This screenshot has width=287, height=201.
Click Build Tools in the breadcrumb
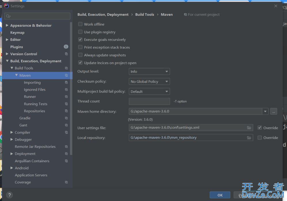tap(145, 14)
